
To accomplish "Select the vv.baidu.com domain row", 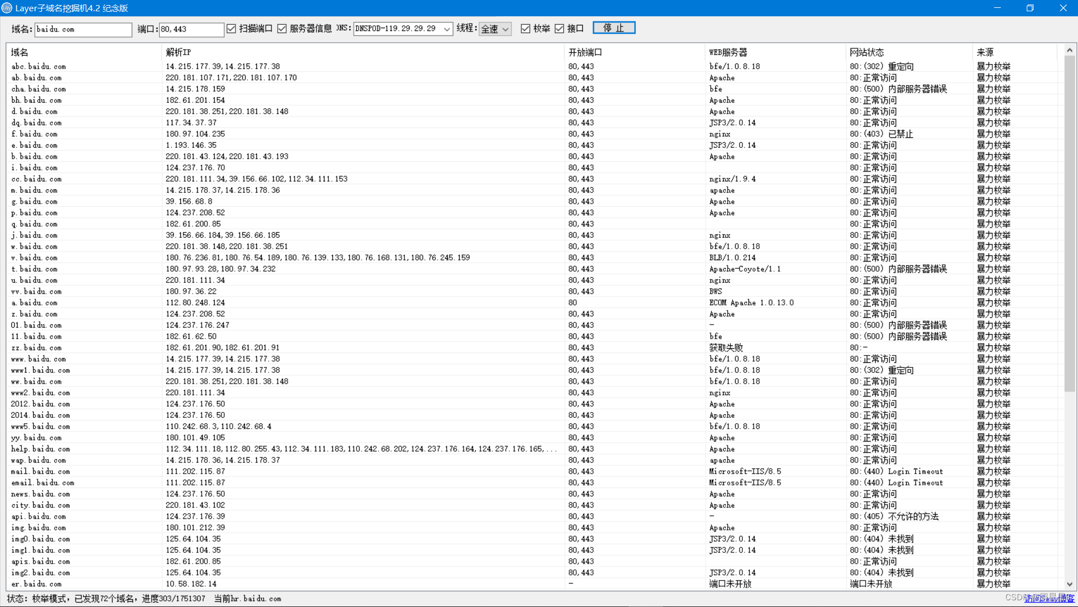I will click(532, 291).
